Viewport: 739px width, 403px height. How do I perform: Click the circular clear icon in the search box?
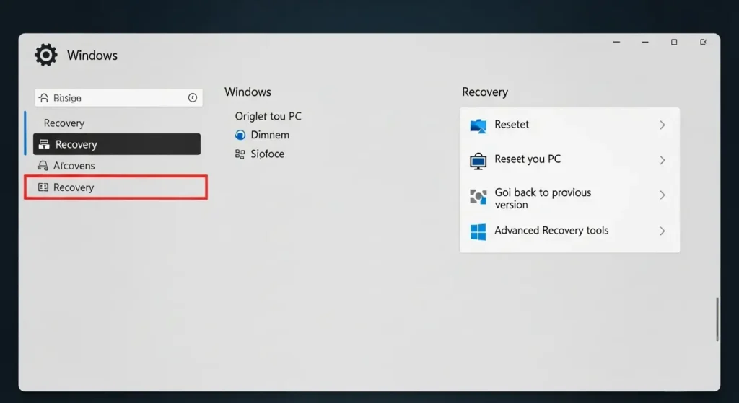tap(192, 97)
